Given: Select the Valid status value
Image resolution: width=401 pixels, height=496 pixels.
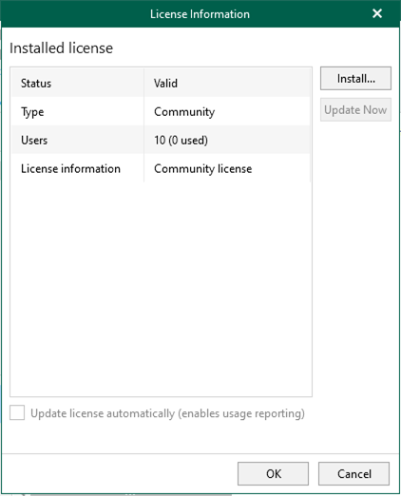Looking at the screenshot, I should tap(165, 84).
